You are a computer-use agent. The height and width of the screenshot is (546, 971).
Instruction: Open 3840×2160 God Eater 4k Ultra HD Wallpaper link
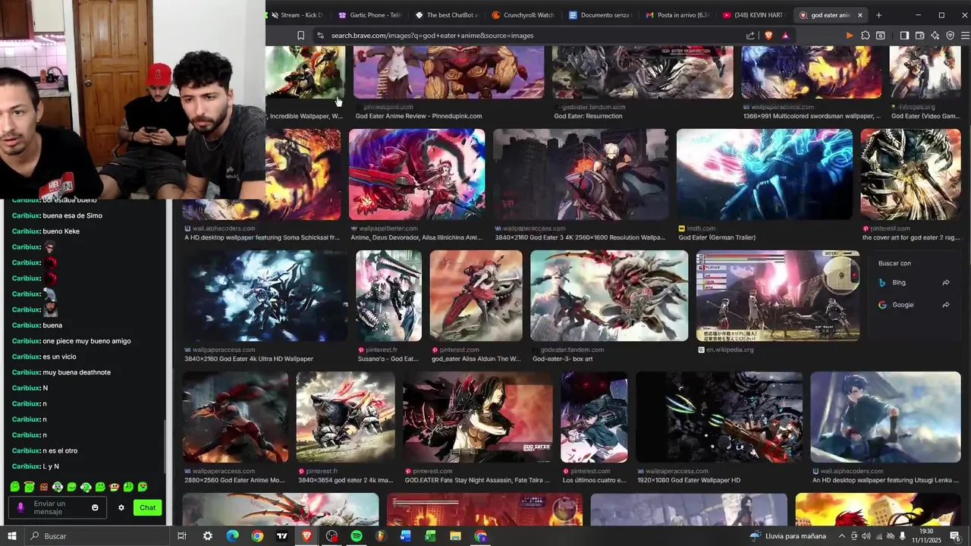pos(249,359)
